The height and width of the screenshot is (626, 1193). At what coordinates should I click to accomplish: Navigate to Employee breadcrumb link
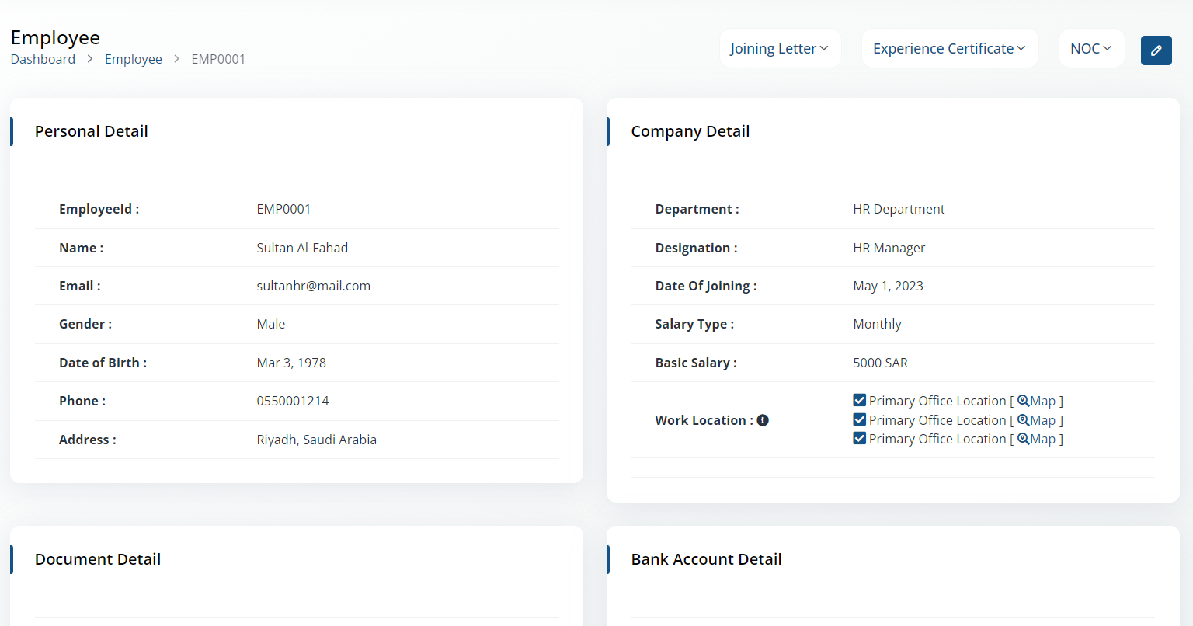134,59
